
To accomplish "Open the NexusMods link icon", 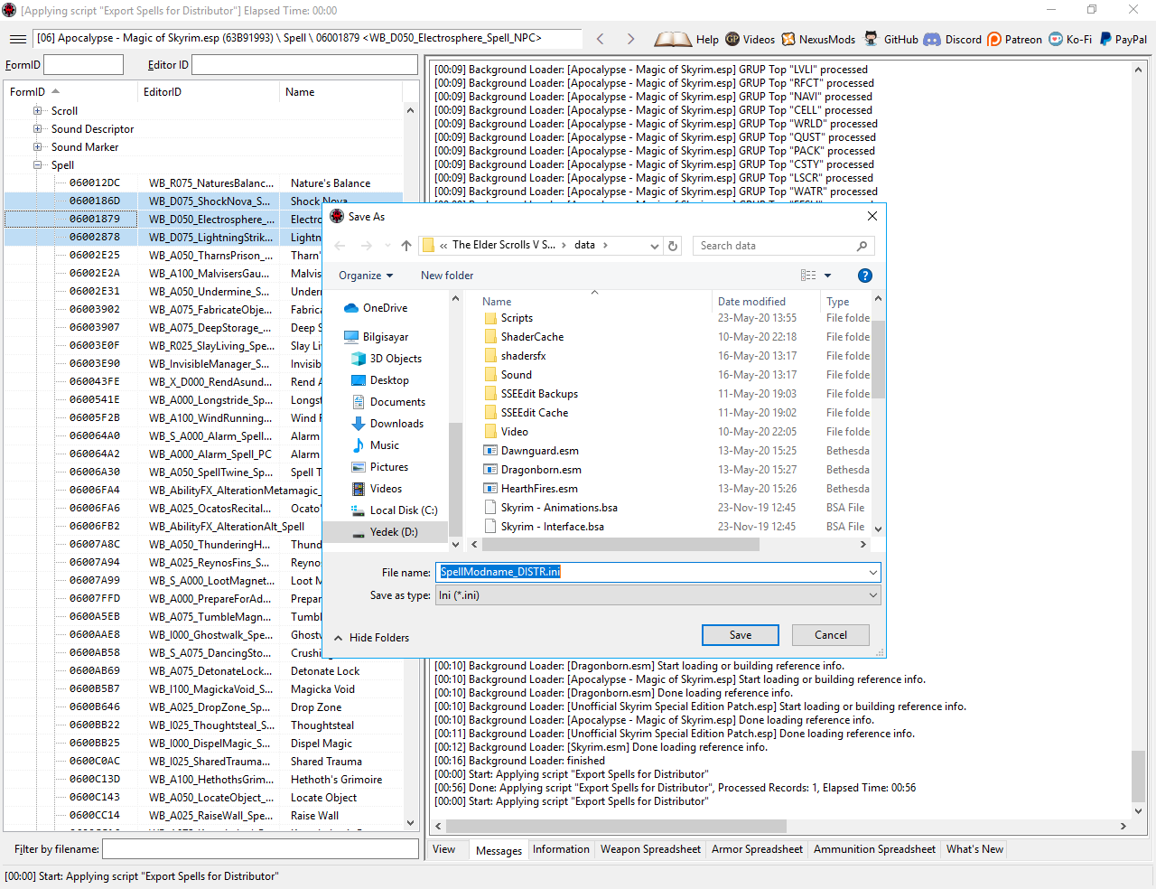I will click(788, 39).
